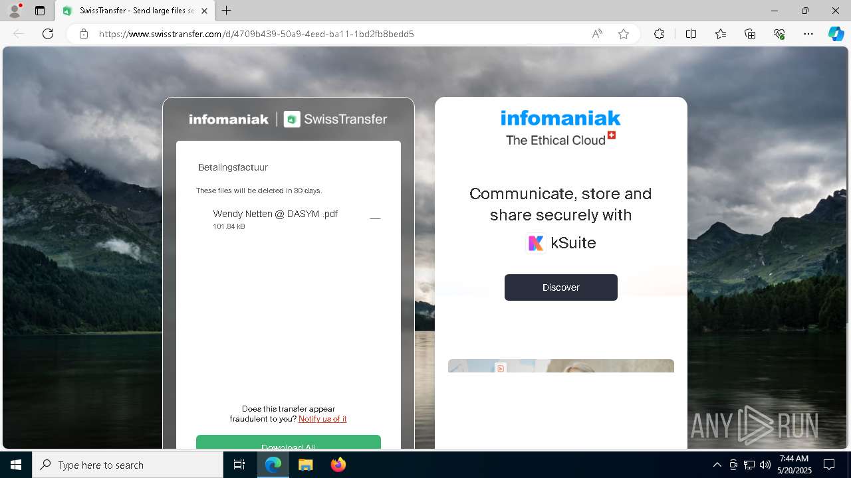The image size is (851, 478).
Task: Click the green Download All button
Action: coord(289,442)
